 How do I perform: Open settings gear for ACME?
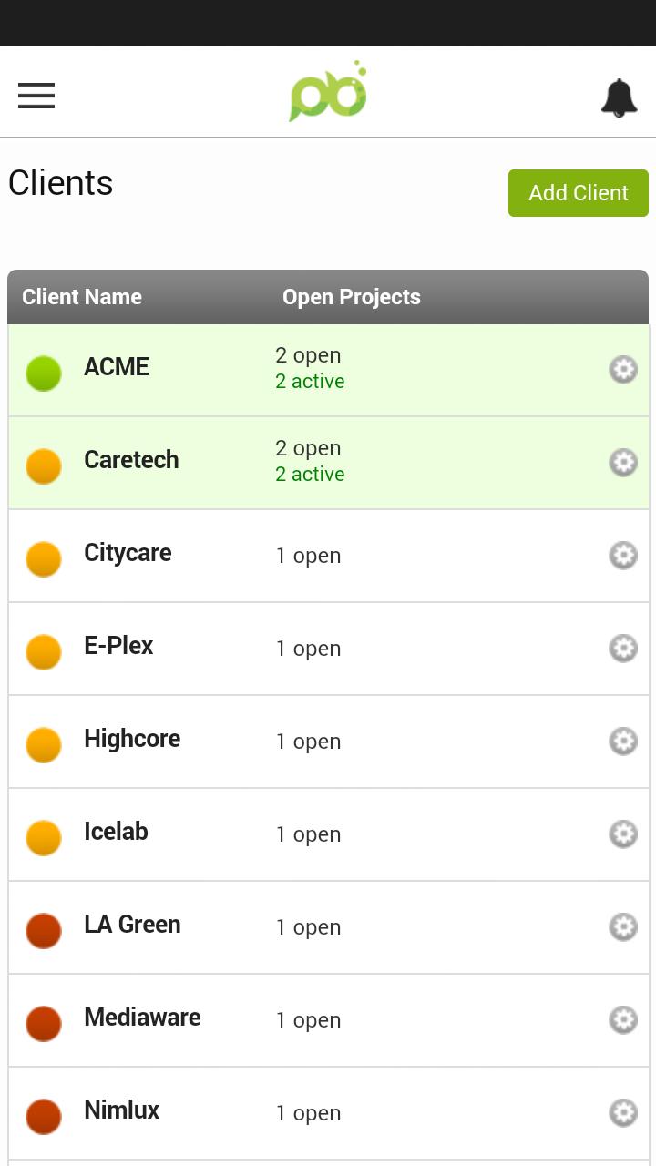click(623, 370)
